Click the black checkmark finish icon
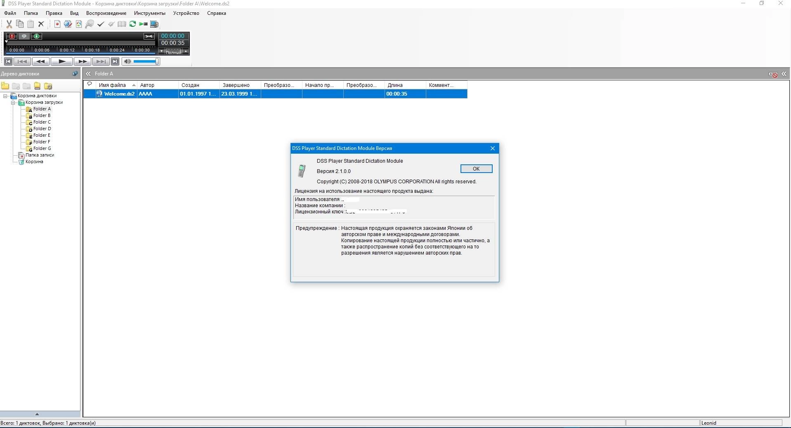The image size is (791, 428). point(100,24)
